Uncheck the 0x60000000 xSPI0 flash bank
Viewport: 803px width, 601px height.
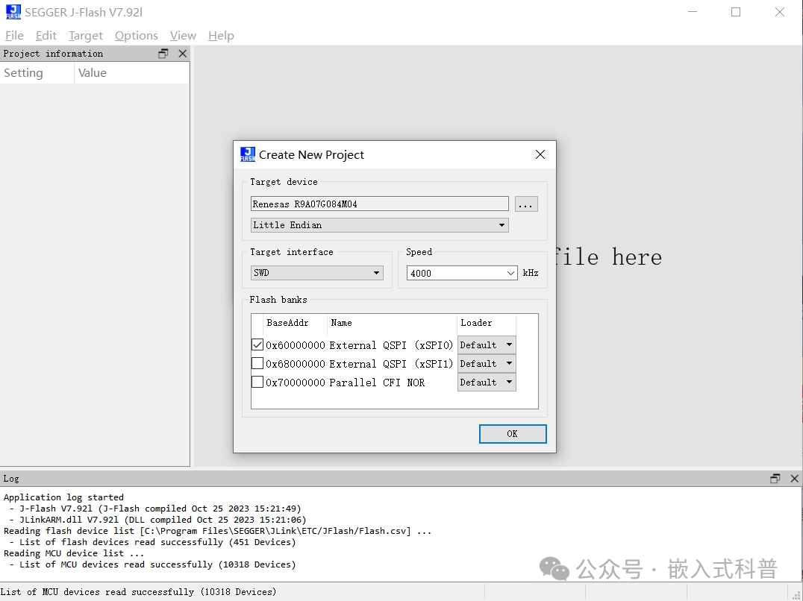click(x=257, y=344)
